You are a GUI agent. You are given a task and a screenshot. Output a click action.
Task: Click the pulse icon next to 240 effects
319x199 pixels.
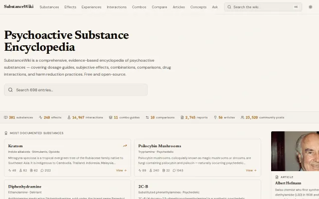coord(40,117)
